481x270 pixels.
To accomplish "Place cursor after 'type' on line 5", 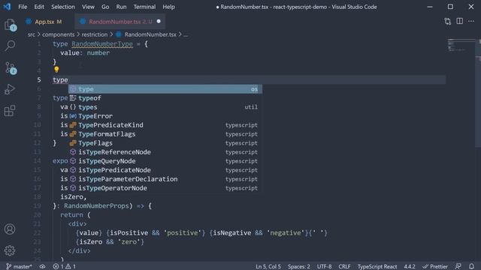I will [68, 80].
